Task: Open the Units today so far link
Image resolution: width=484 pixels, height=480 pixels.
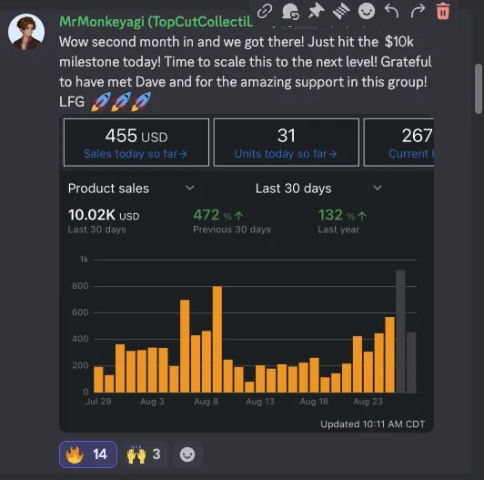Action: click(286, 154)
